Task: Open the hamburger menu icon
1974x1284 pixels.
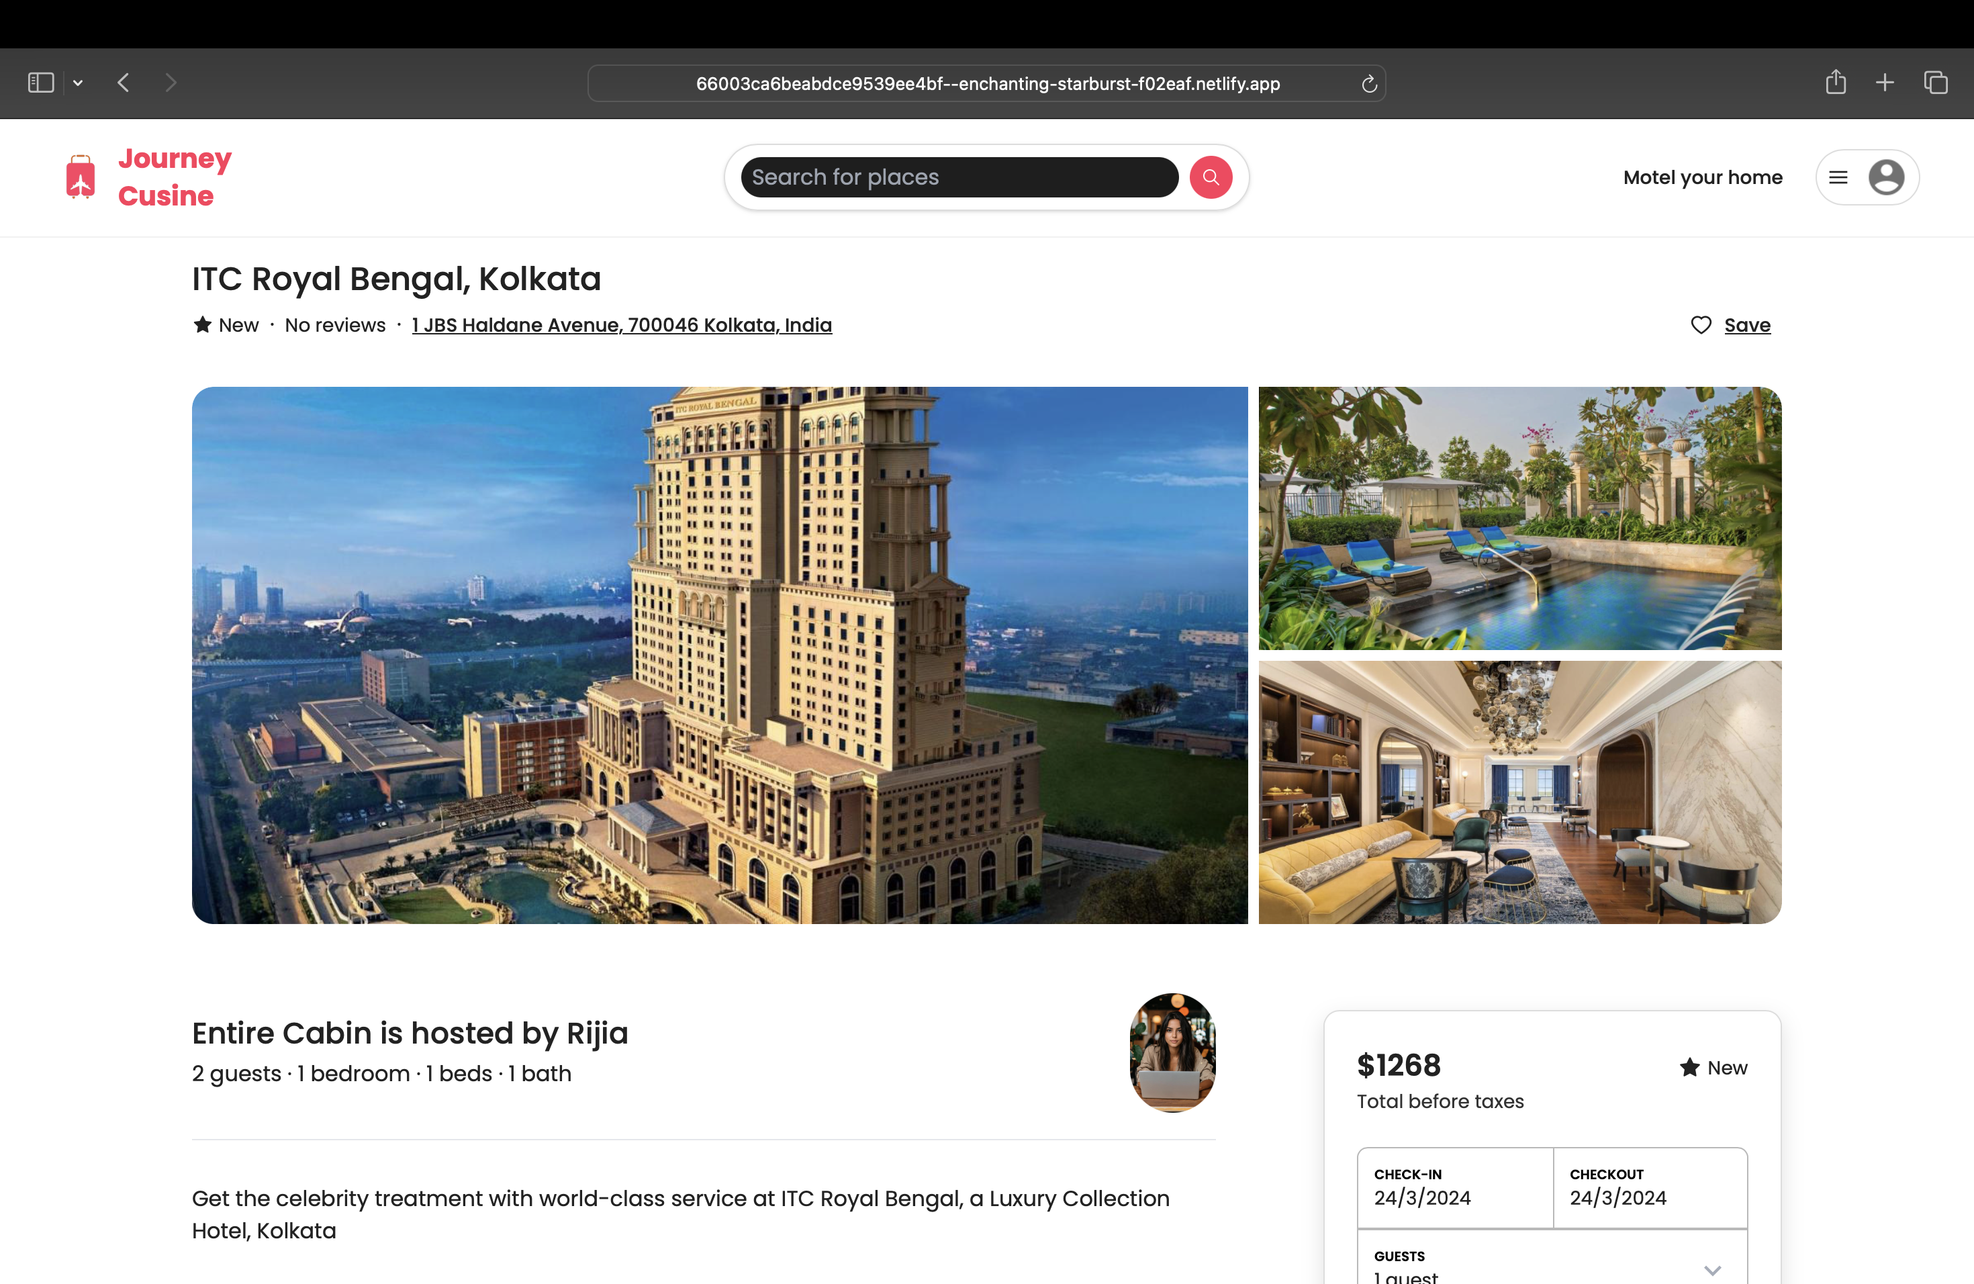Action: (1838, 177)
